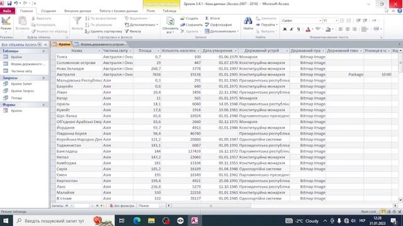
Task: Open gridlines button in text formatting
Action: pyautogui.click(x=364, y=30)
